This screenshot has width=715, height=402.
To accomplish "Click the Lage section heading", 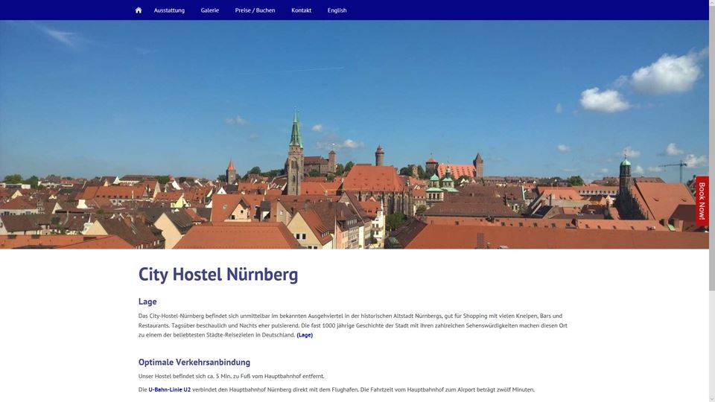I will (x=147, y=301).
